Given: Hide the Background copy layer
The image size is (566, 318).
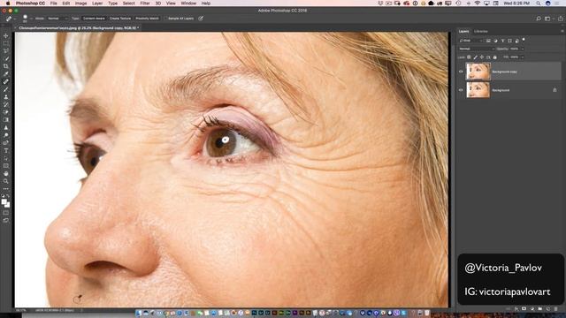Looking at the screenshot, I should pos(461,72).
